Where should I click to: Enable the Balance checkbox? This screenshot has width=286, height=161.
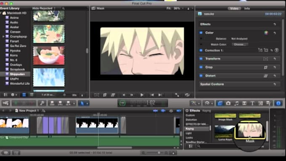click(x=201, y=39)
